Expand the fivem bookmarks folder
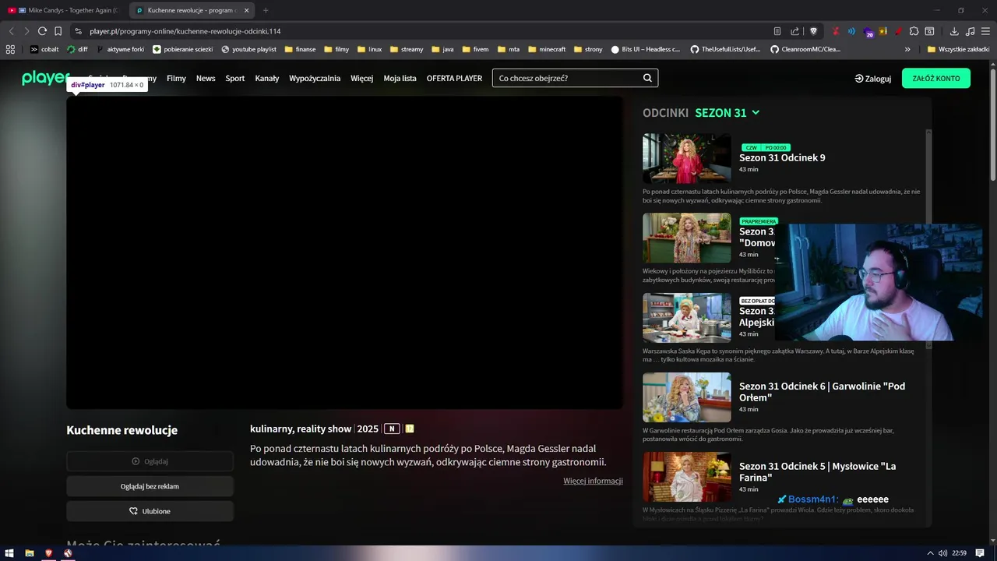This screenshot has height=561, width=997. [x=475, y=49]
